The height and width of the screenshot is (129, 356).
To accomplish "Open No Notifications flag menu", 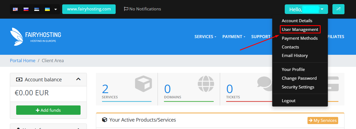I will coord(143,9).
